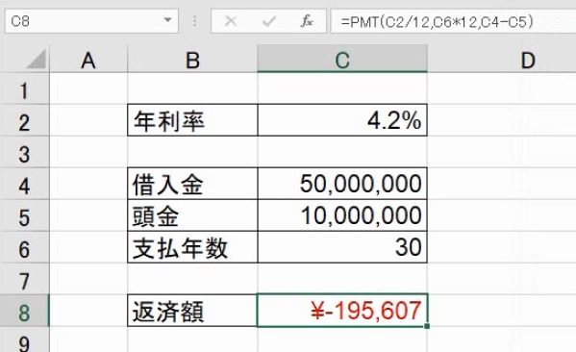Select row 5 header
Image resolution: width=576 pixels, height=352 pixels.
[x=24, y=215]
